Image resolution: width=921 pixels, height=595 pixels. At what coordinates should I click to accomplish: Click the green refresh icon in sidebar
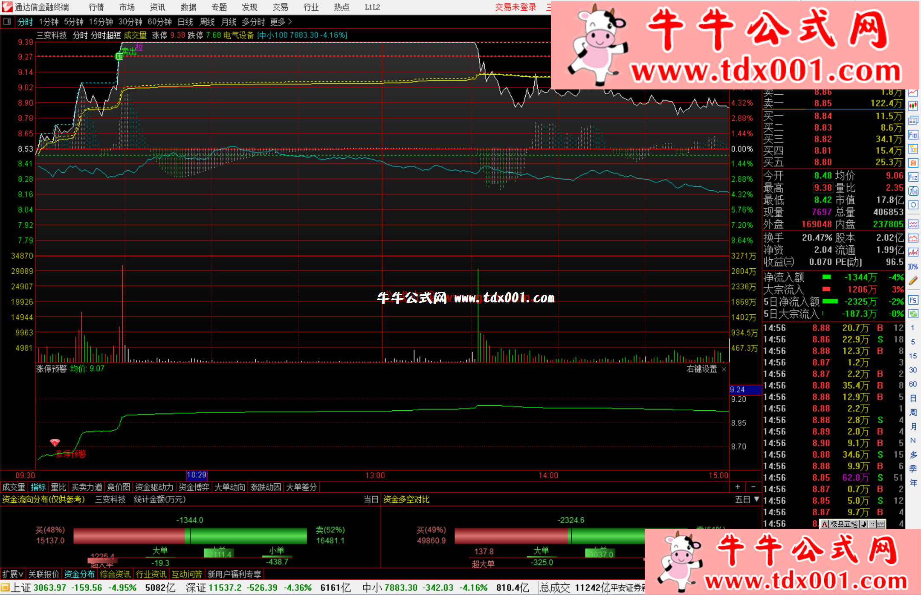coord(913,314)
